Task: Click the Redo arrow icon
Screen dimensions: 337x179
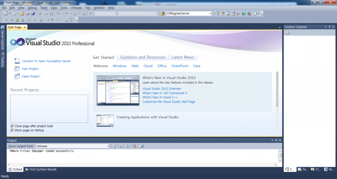Action: point(67,13)
